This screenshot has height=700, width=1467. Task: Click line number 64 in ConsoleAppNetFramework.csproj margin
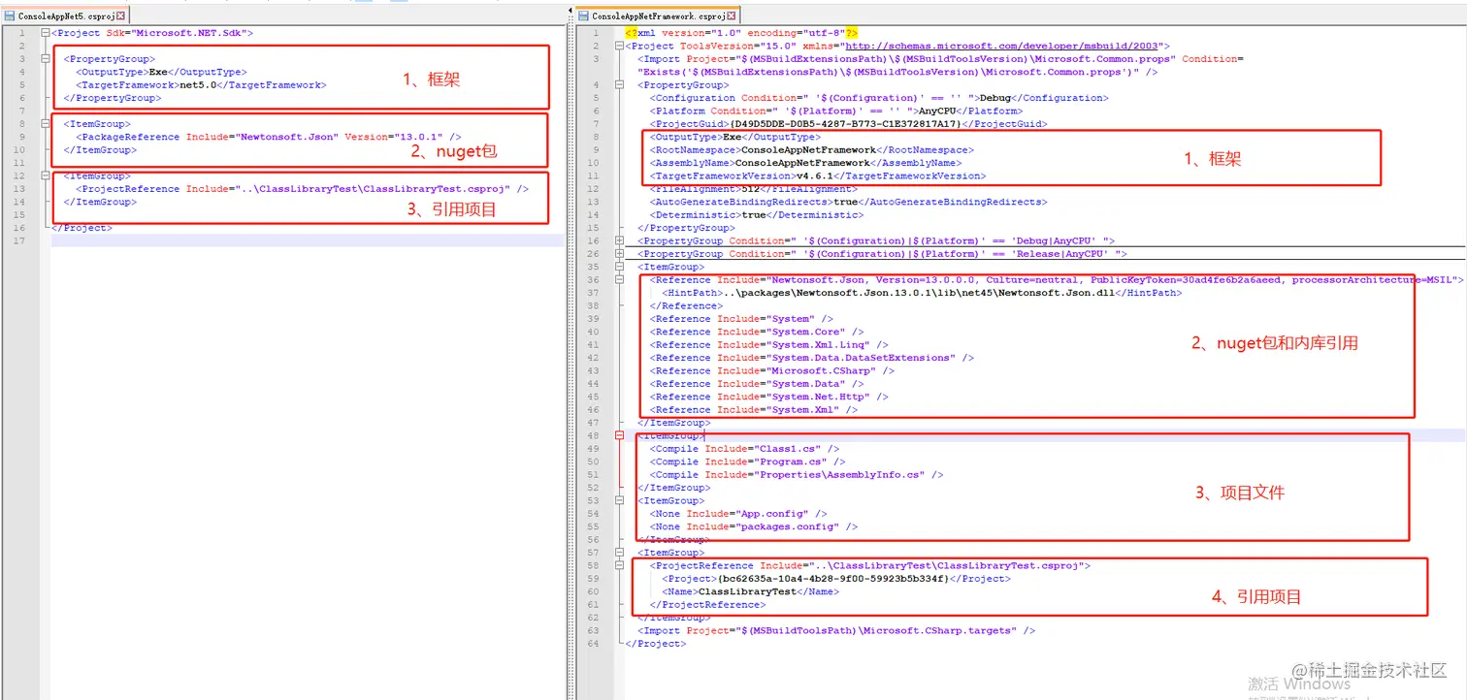point(594,644)
